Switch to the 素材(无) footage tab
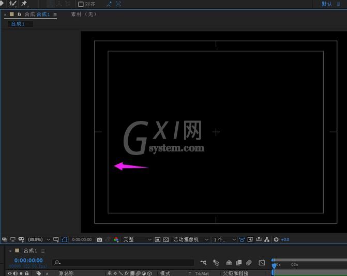 pyautogui.click(x=84, y=14)
